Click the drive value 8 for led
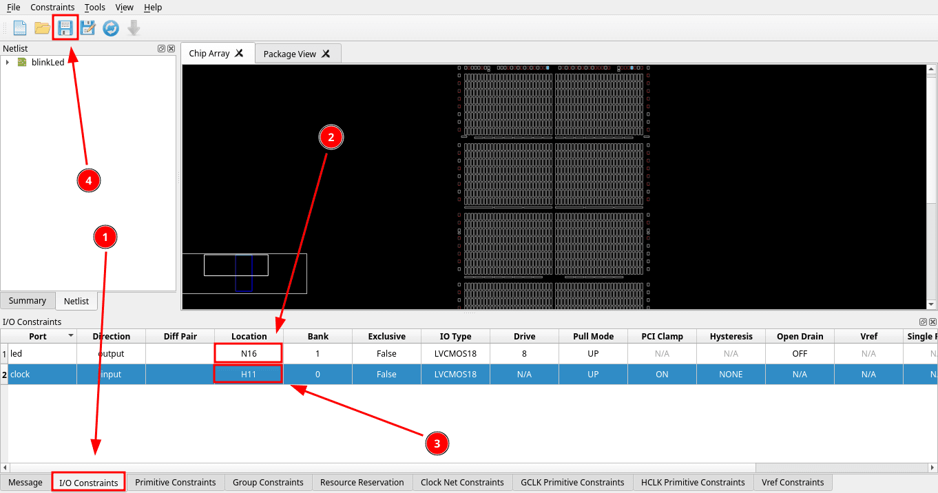The image size is (938, 493). (524, 353)
